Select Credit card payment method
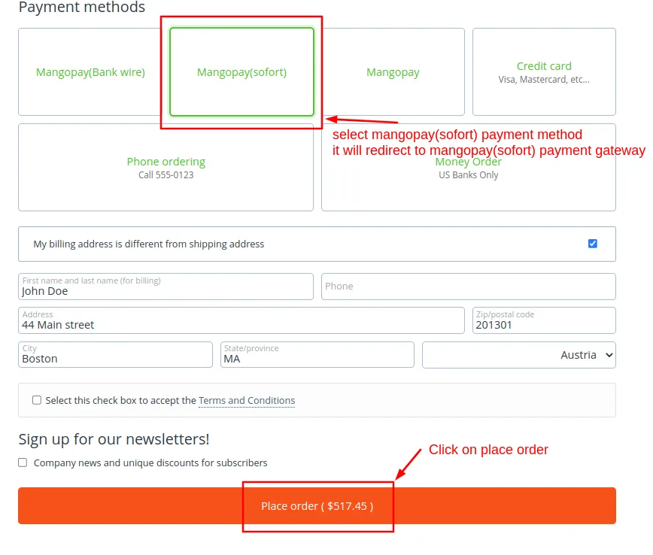This screenshot has height=555, width=653. [x=544, y=72]
